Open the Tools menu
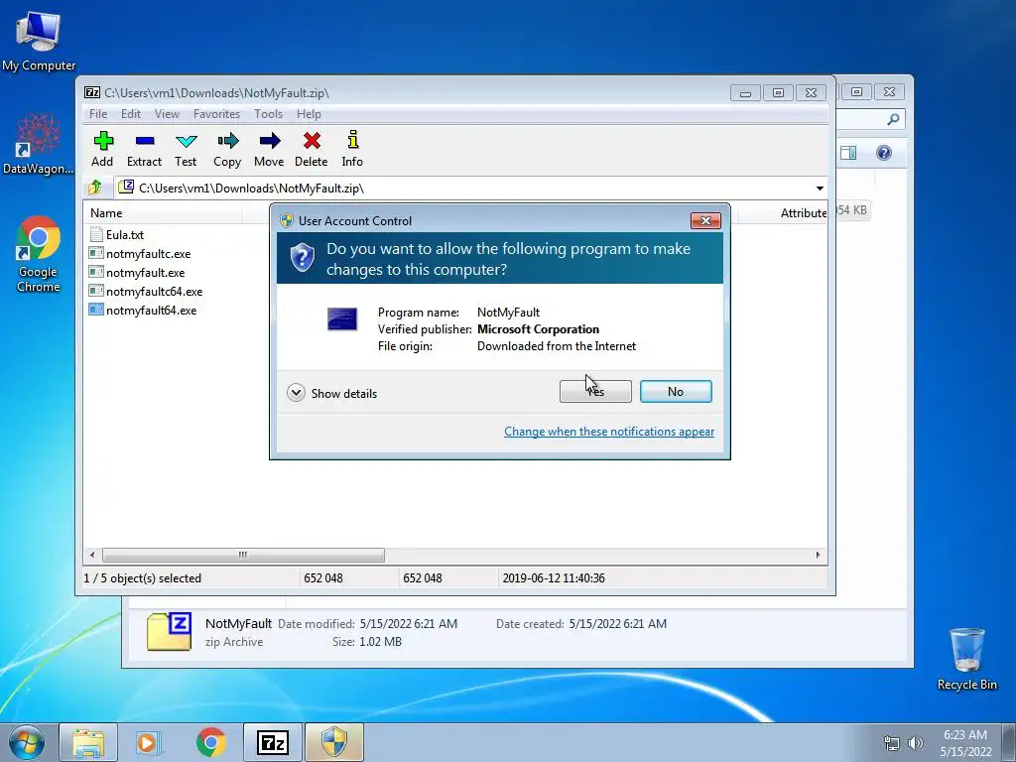Viewport: 1016px width, 762px height. pos(268,114)
